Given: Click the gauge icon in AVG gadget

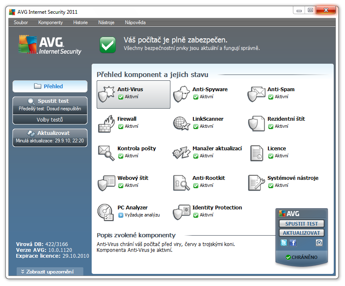Looking at the screenshot, I should click(319, 243).
